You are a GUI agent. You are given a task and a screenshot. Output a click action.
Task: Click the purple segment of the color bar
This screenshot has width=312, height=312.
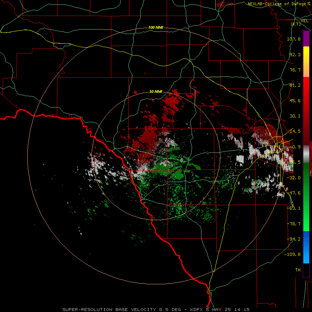pos(306,38)
